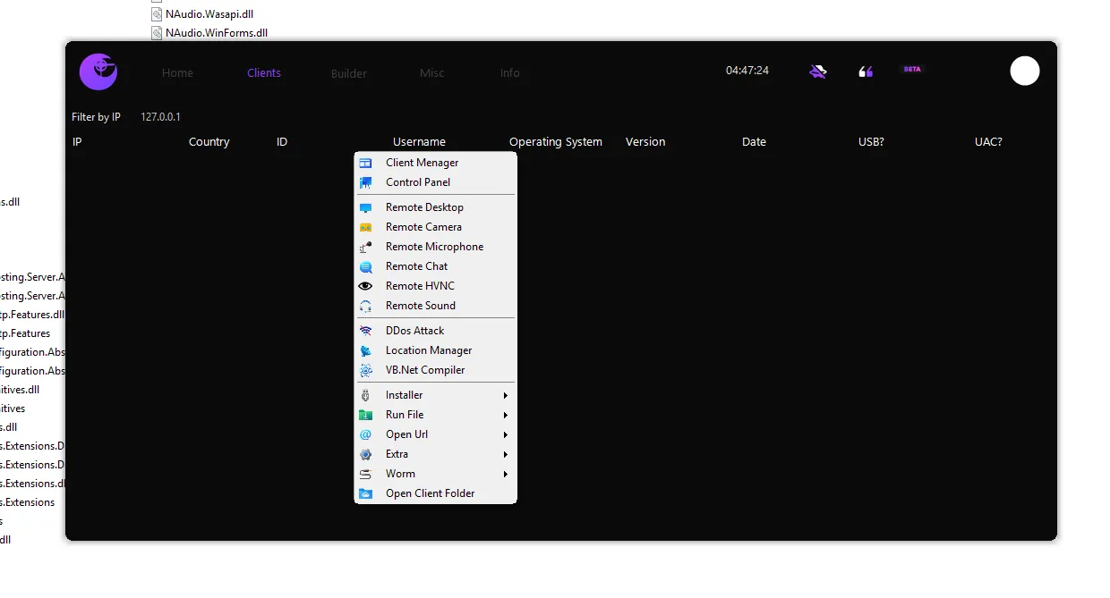Viewport: 1110px width, 598px height.
Task: Click the eye icon next to Remote HVNC
Action: click(365, 286)
